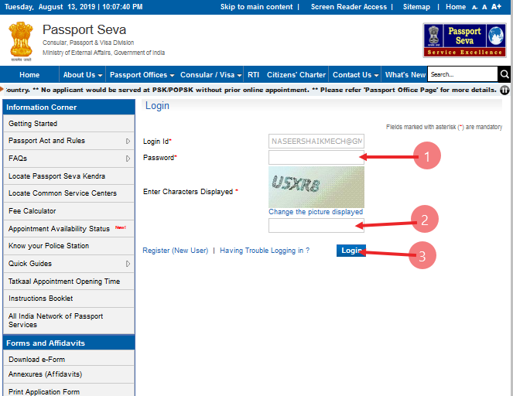513x396 pixels.
Task: Click the Passport Seva Service Excellence logo
Action: point(464,40)
